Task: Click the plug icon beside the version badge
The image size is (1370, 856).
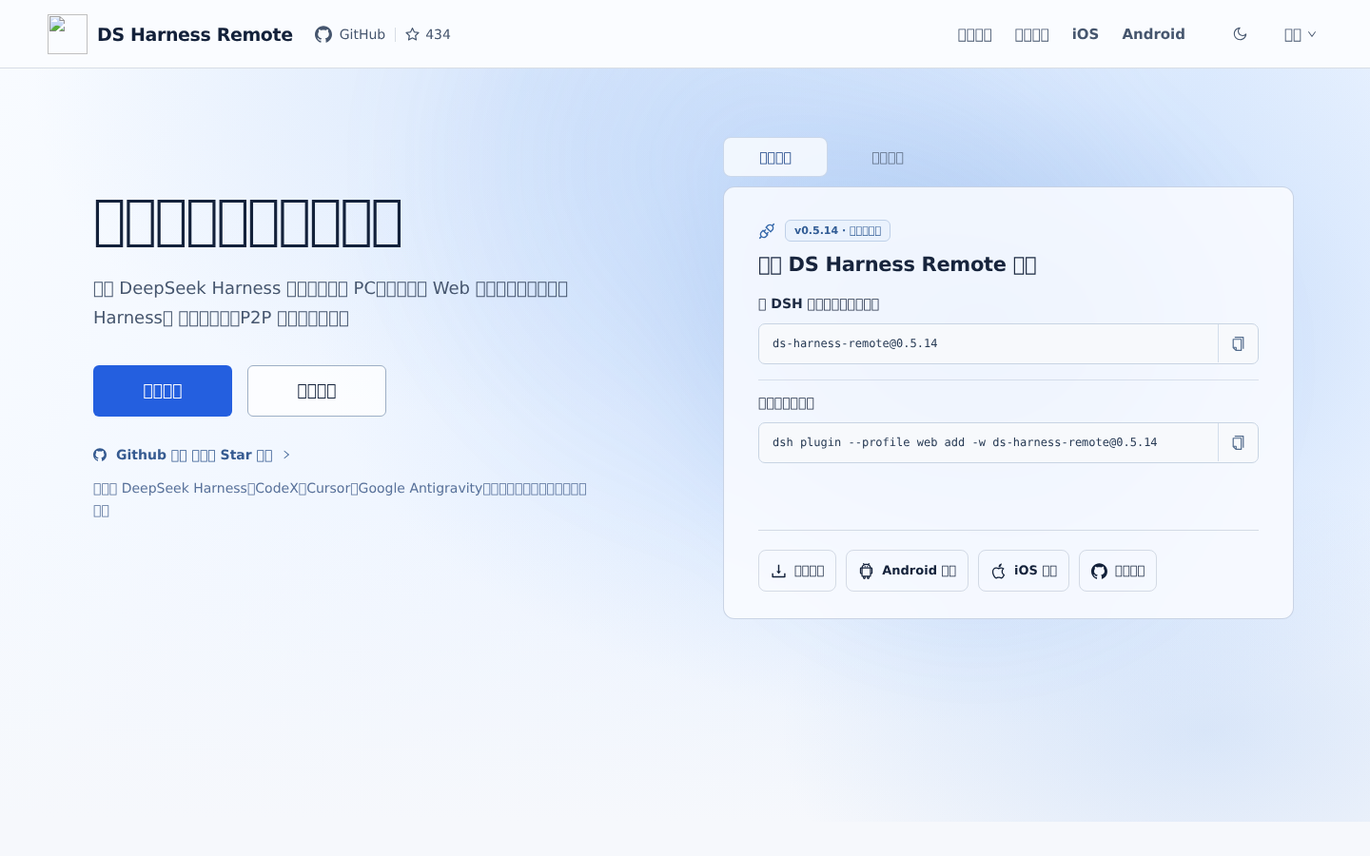Action: coord(767,231)
